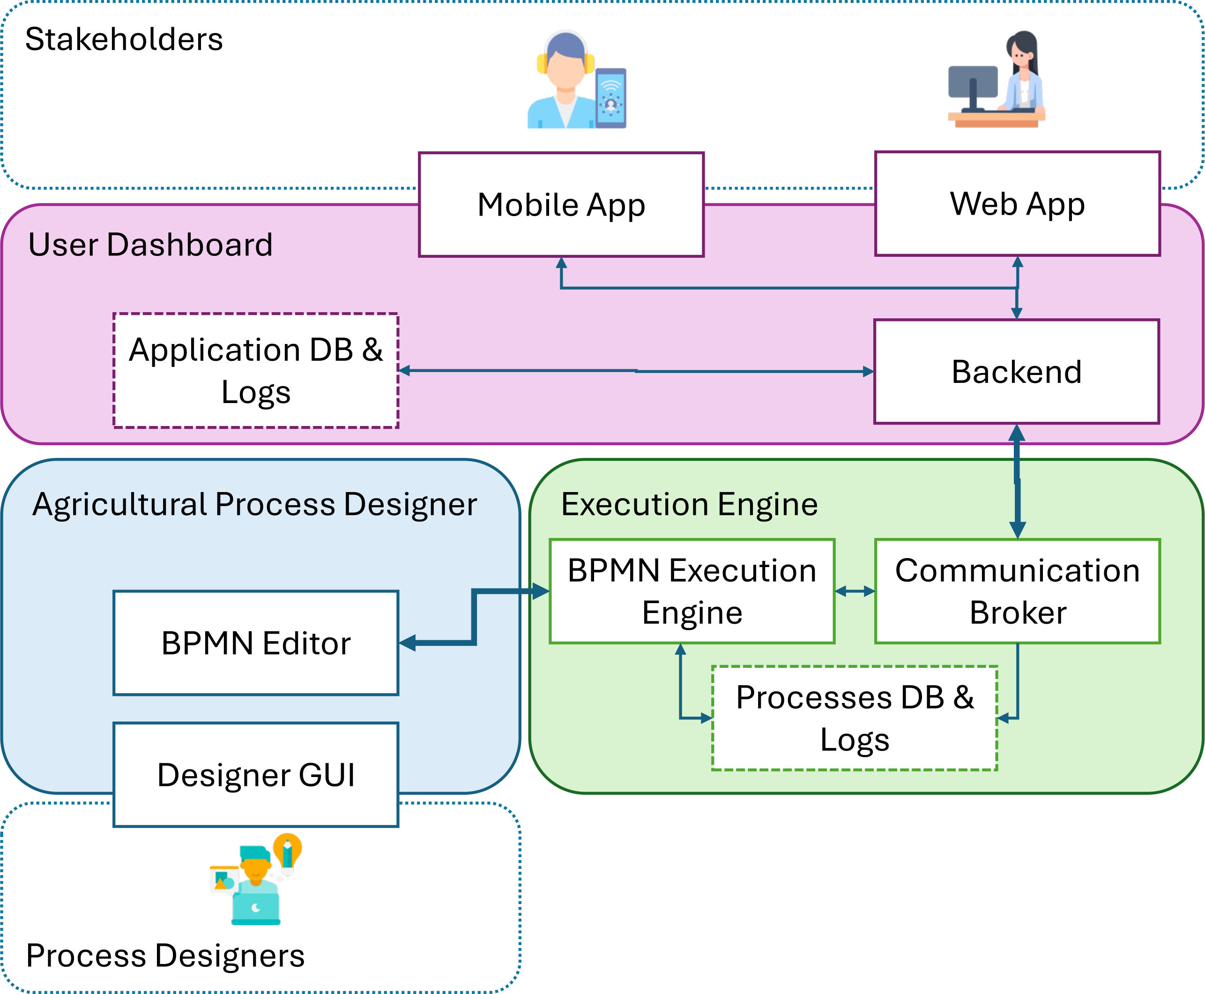1205x994 pixels.
Task: Select the Application DB & Logs box
Action: coord(255,370)
